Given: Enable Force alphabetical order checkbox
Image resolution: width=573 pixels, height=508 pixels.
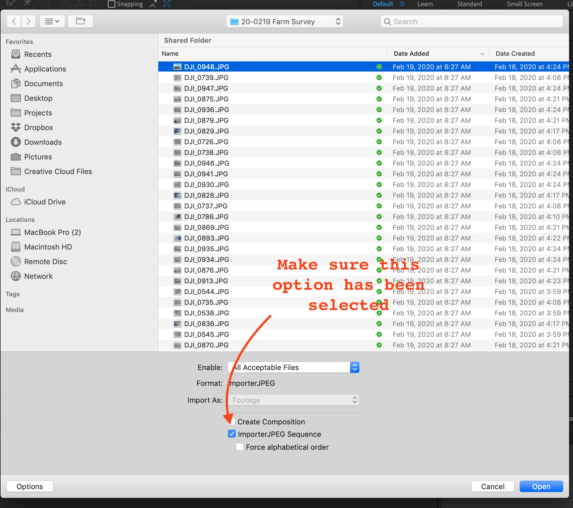Looking at the screenshot, I should click(240, 447).
